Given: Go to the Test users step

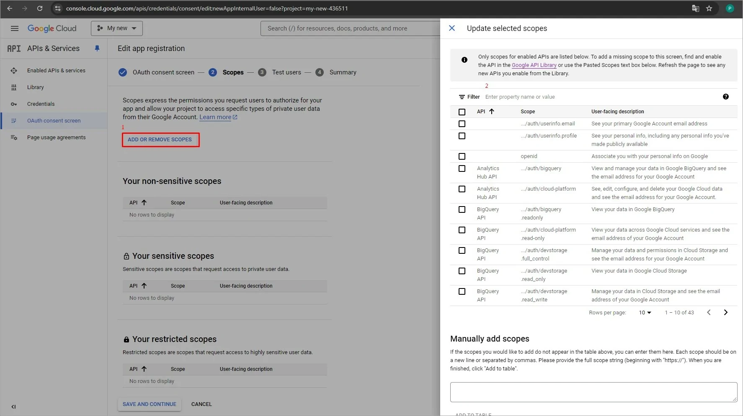Looking at the screenshot, I should pyautogui.click(x=286, y=72).
